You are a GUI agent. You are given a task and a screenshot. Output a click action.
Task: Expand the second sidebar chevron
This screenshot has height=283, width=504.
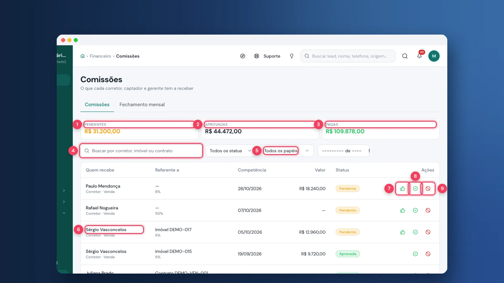(x=64, y=202)
